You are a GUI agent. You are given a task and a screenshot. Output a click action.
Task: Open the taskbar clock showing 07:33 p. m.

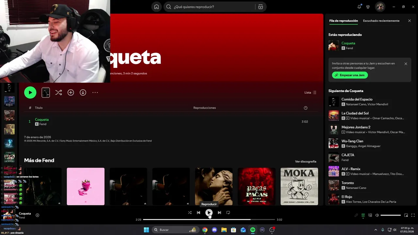(x=407, y=230)
